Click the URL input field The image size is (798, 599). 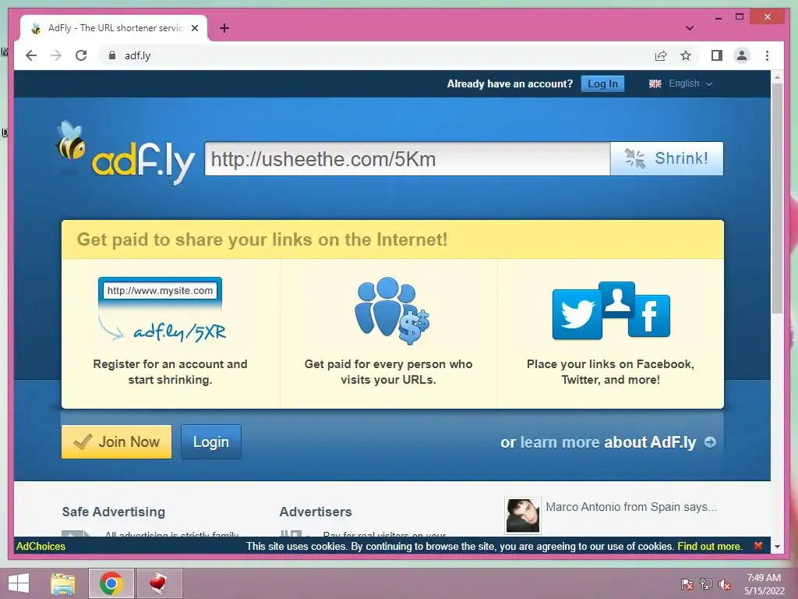click(407, 159)
